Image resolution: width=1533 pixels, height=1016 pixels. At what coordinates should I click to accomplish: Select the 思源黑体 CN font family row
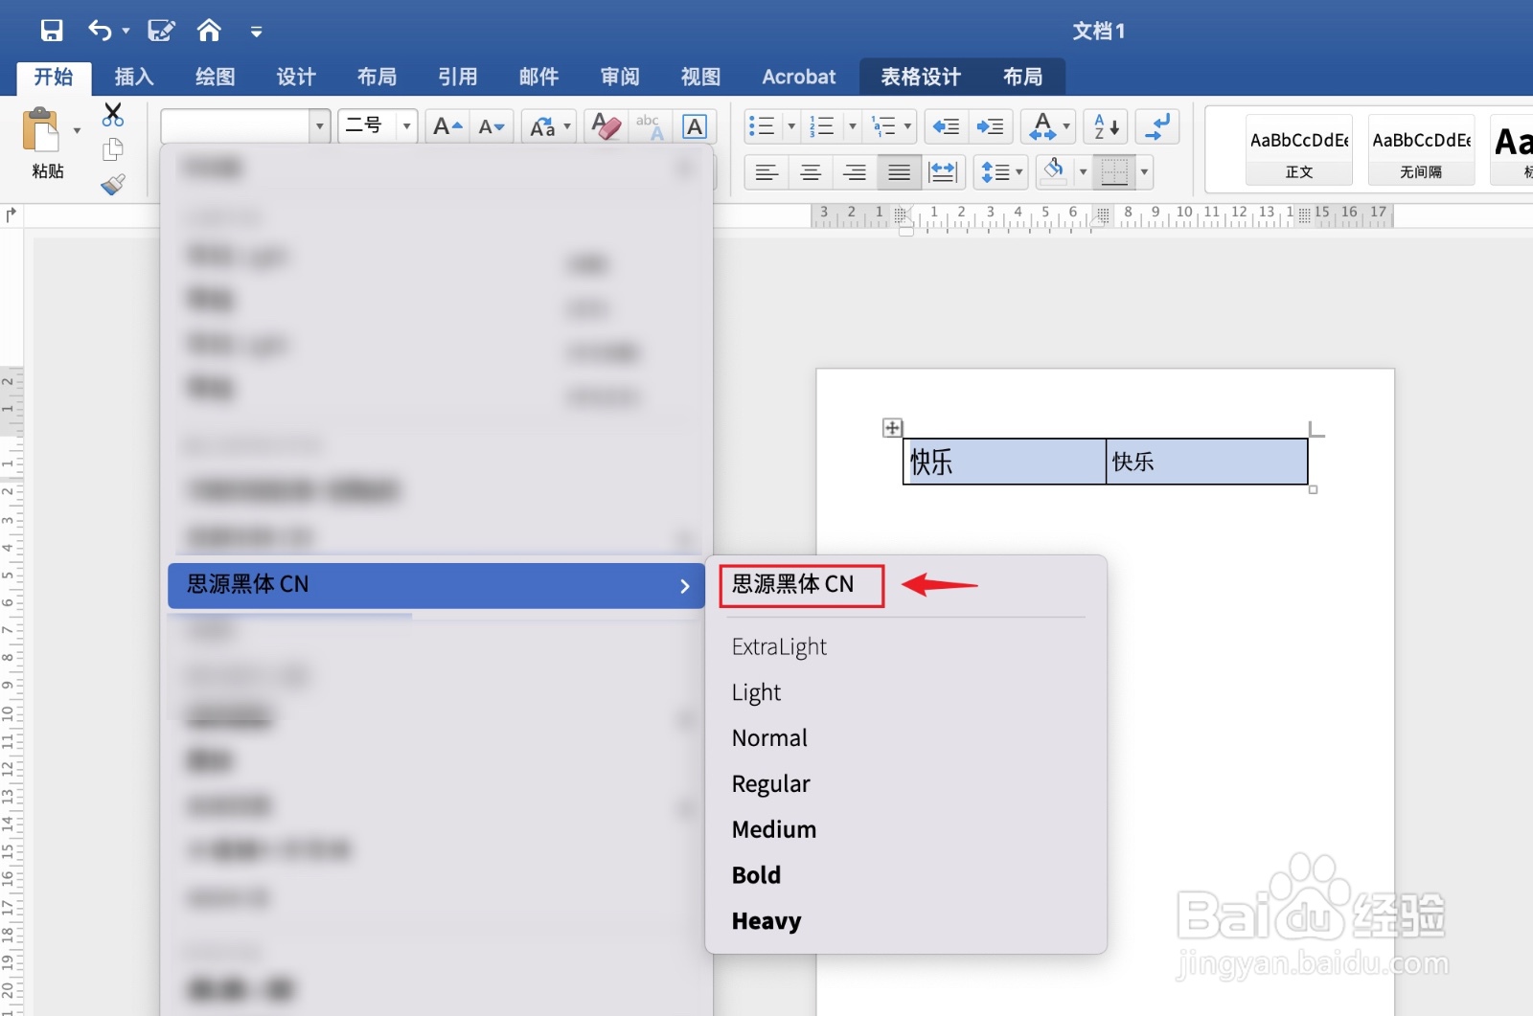pyautogui.click(x=436, y=585)
